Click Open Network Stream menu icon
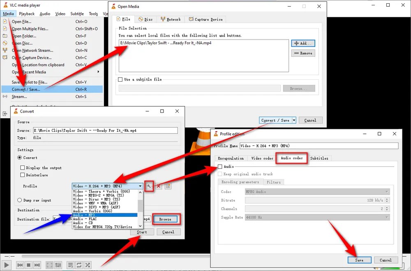The width and height of the screenshot is (411, 271). [x=5, y=50]
